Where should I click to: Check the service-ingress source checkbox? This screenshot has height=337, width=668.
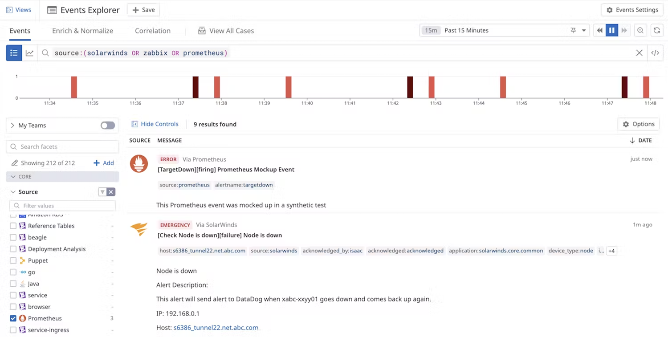pyautogui.click(x=13, y=330)
